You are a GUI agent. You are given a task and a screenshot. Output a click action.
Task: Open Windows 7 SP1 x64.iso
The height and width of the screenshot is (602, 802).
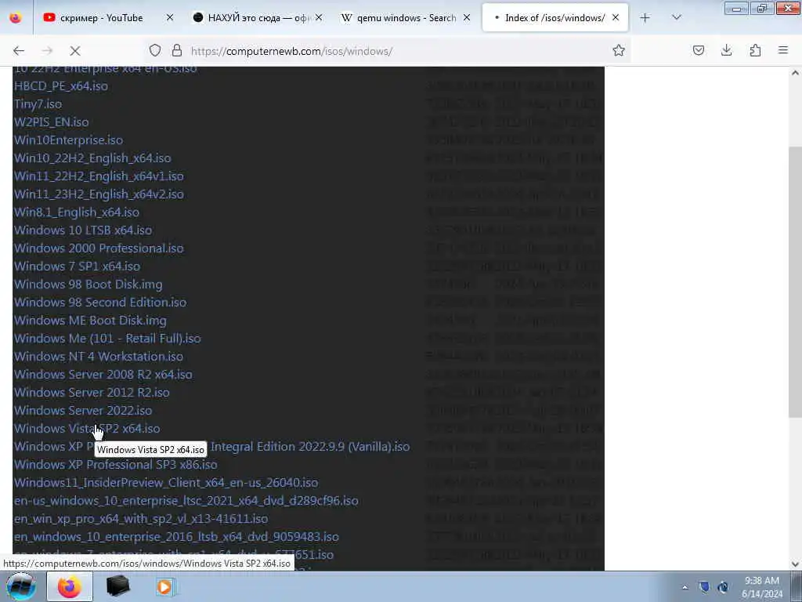[78, 267]
